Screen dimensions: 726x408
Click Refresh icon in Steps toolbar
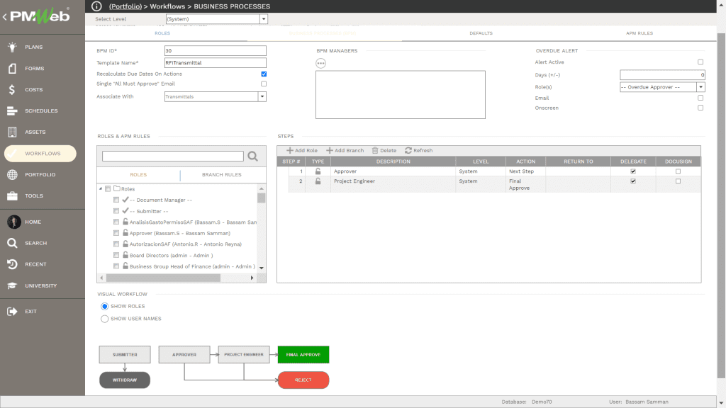(x=408, y=150)
